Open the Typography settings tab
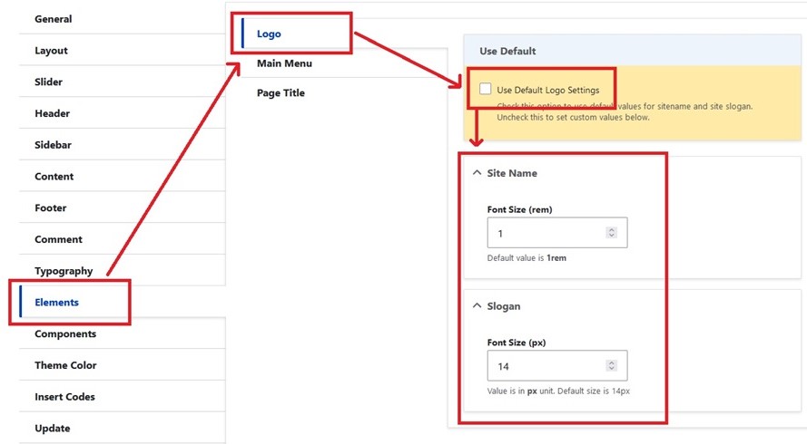This screenshot has width=807, height=444. click(x=64, y=271)
